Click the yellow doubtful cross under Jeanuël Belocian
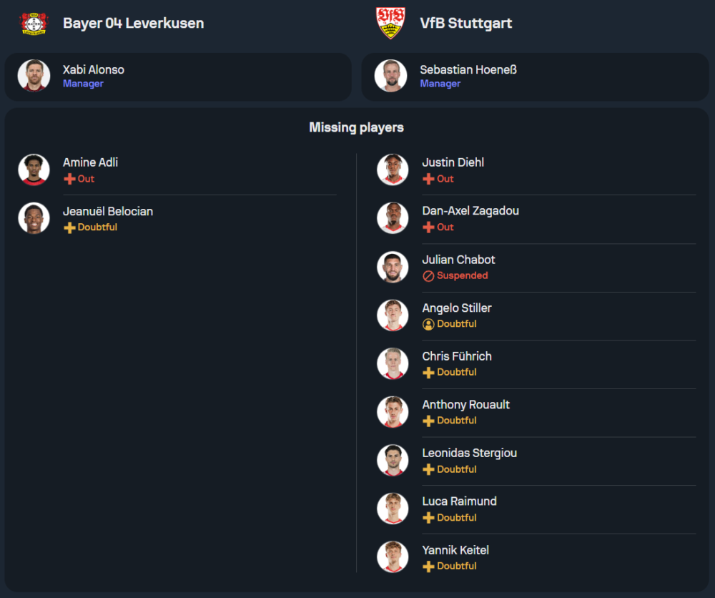The width and height of the screenshot is (715, 598). click(69, 227)
